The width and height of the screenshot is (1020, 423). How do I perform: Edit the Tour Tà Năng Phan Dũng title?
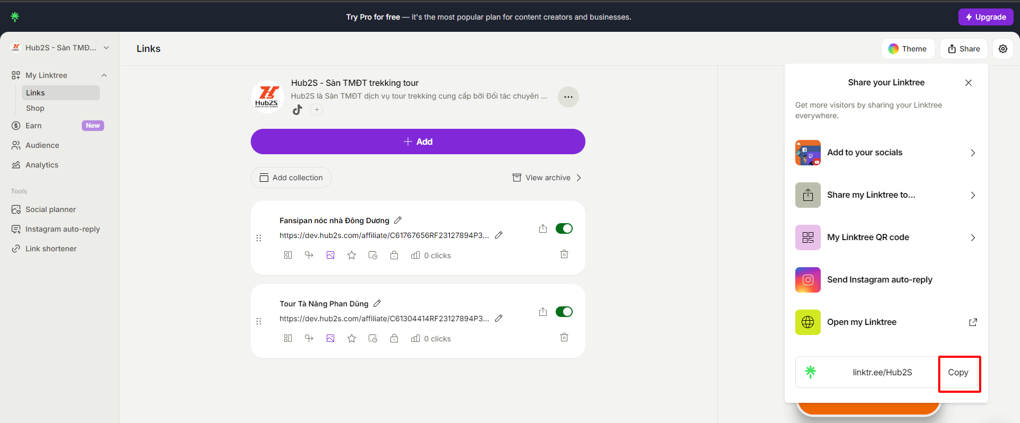[x=377, y=303]
